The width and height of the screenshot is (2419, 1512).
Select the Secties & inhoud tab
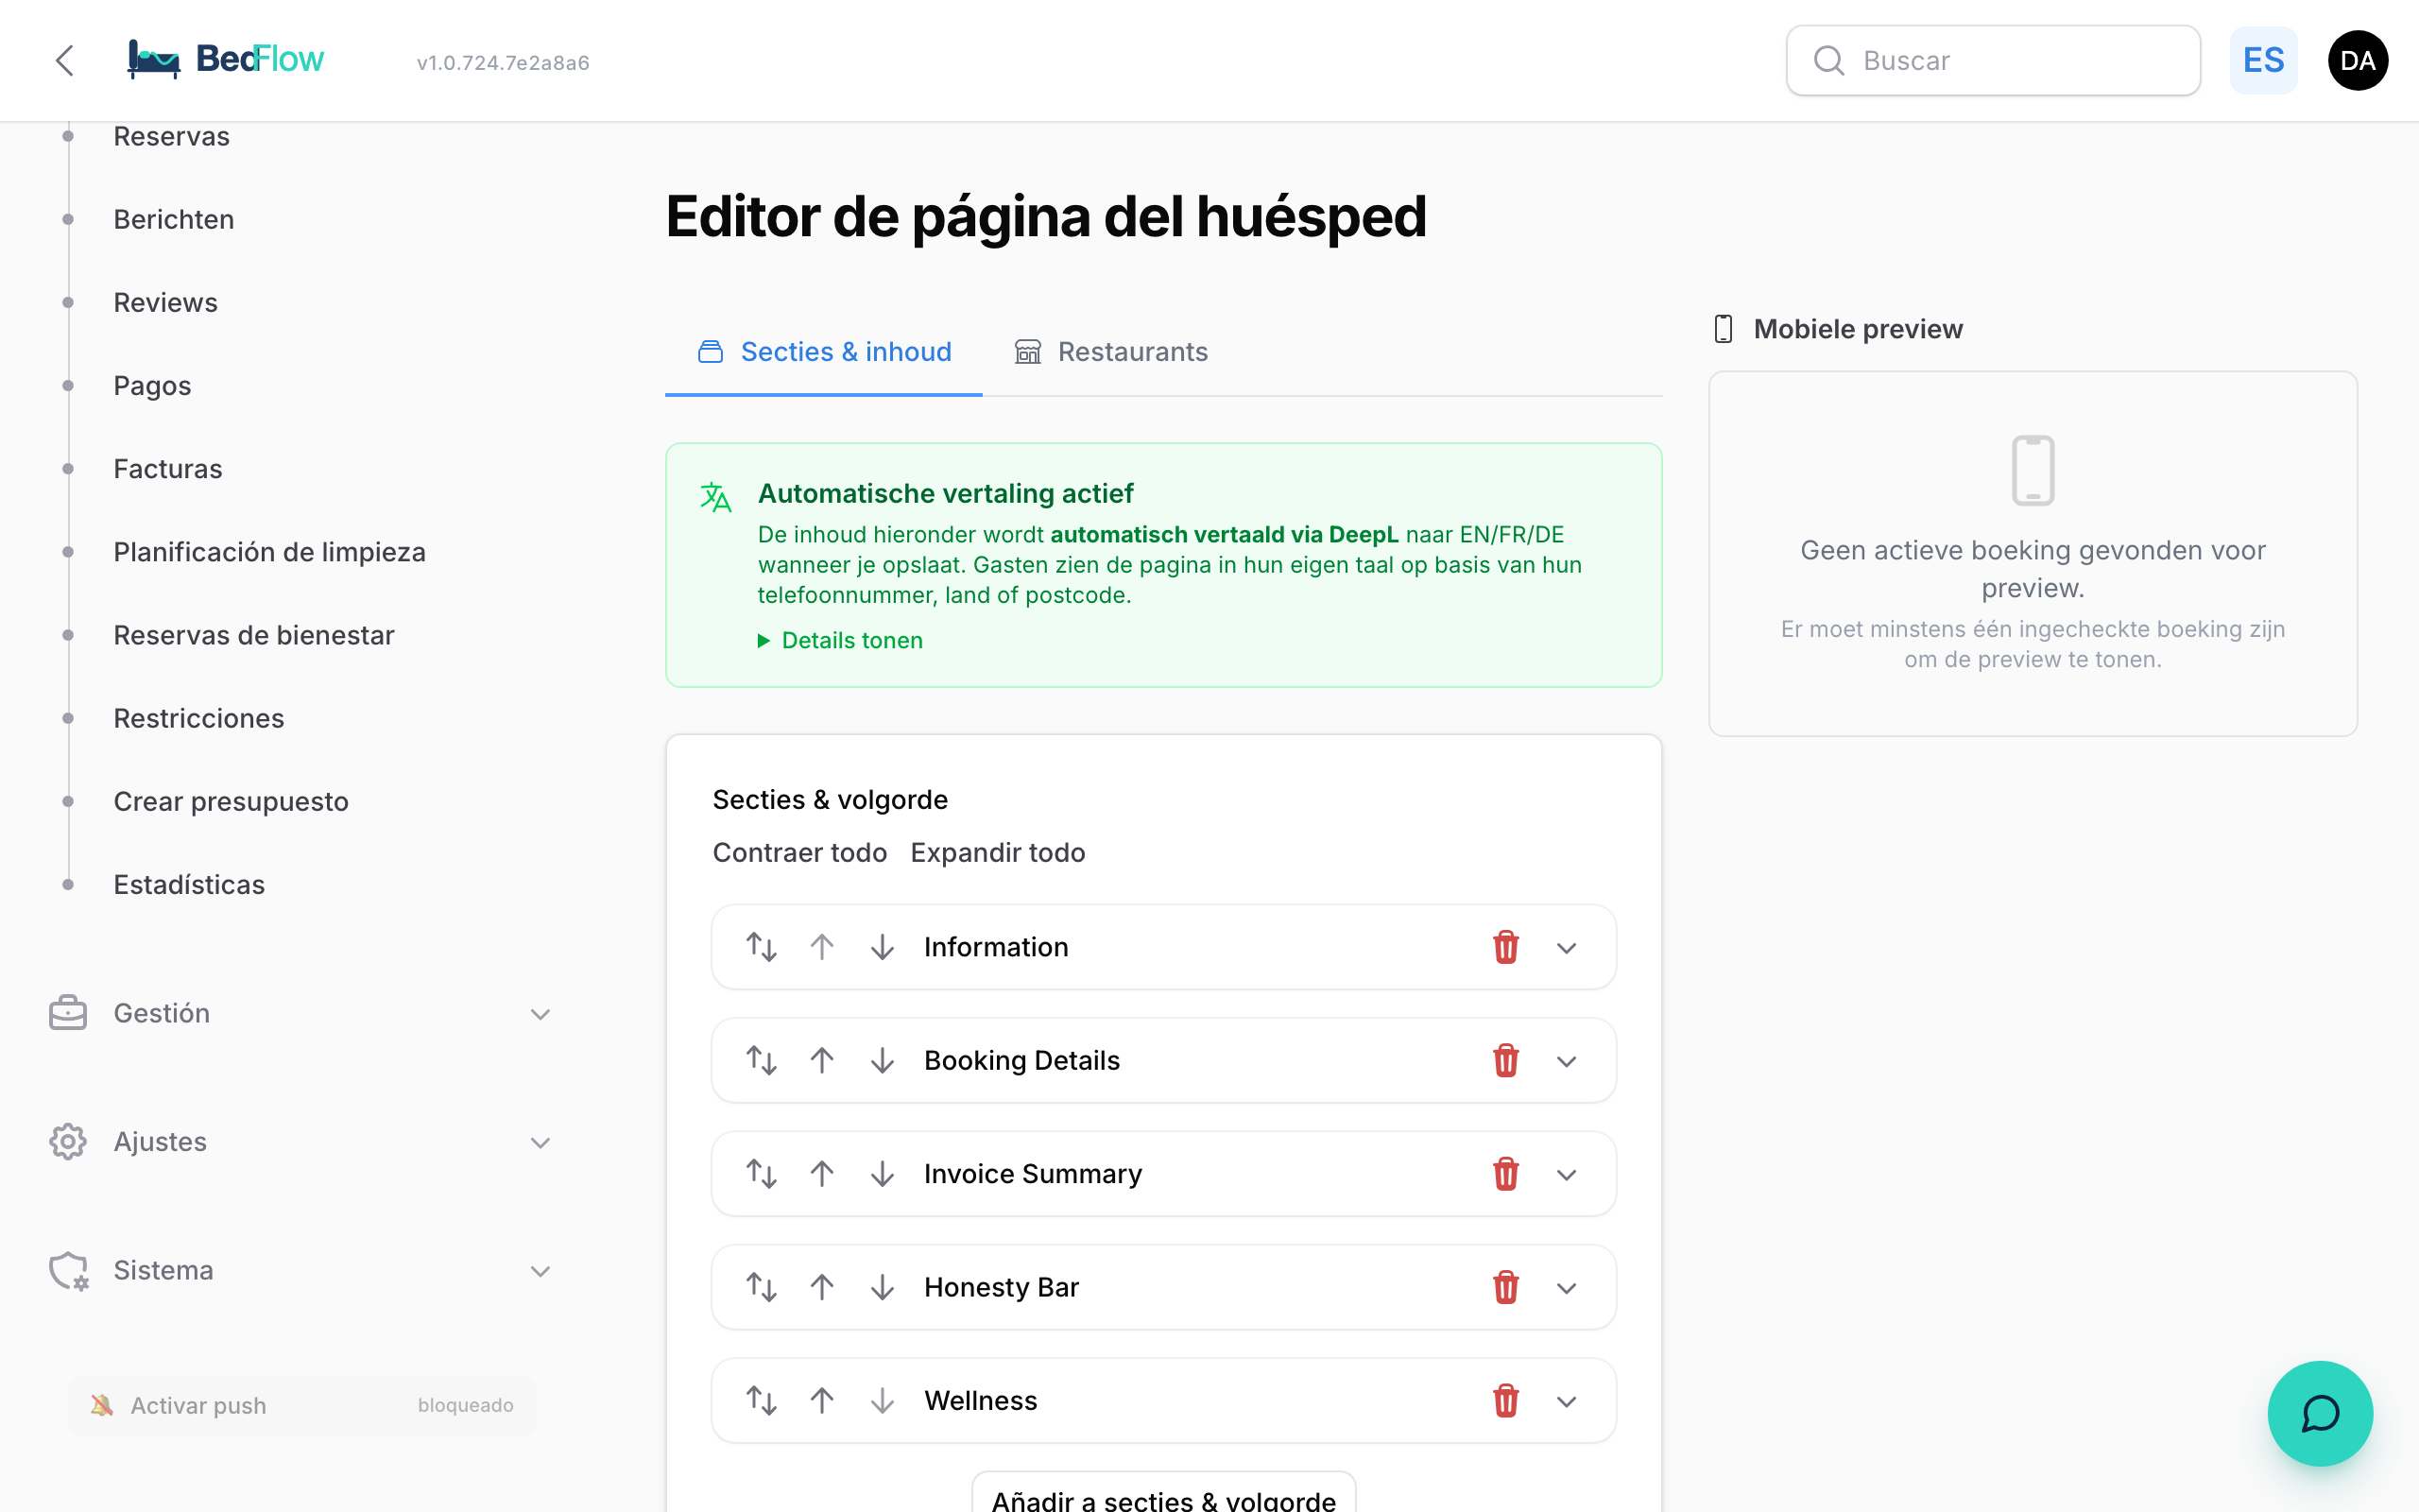point(824,352)
